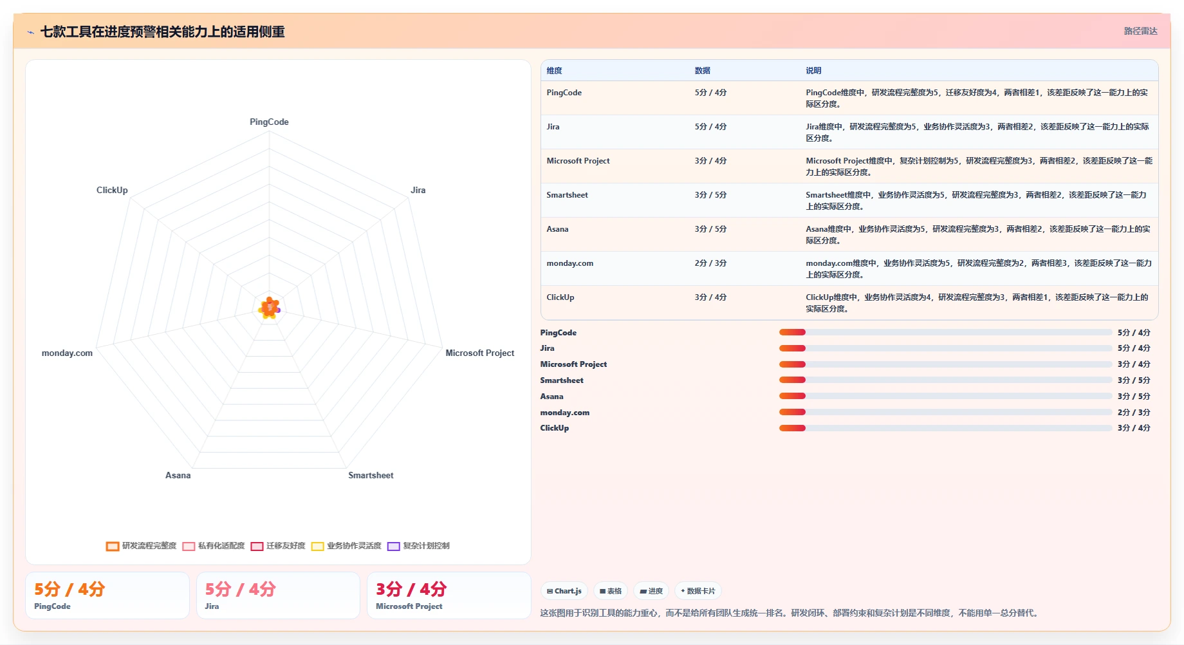This screenshot has height=645, width=1184.
Task: Click the ClickUp radar axis label
Action: click(112, 190)
